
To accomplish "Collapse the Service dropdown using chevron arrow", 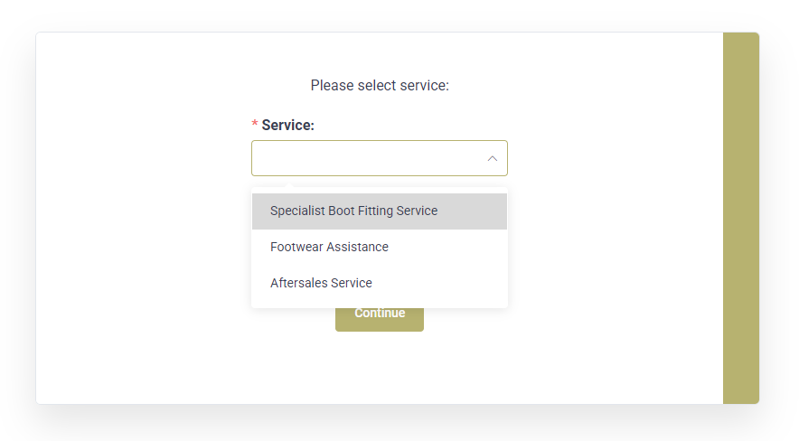I will pos(493,158).
